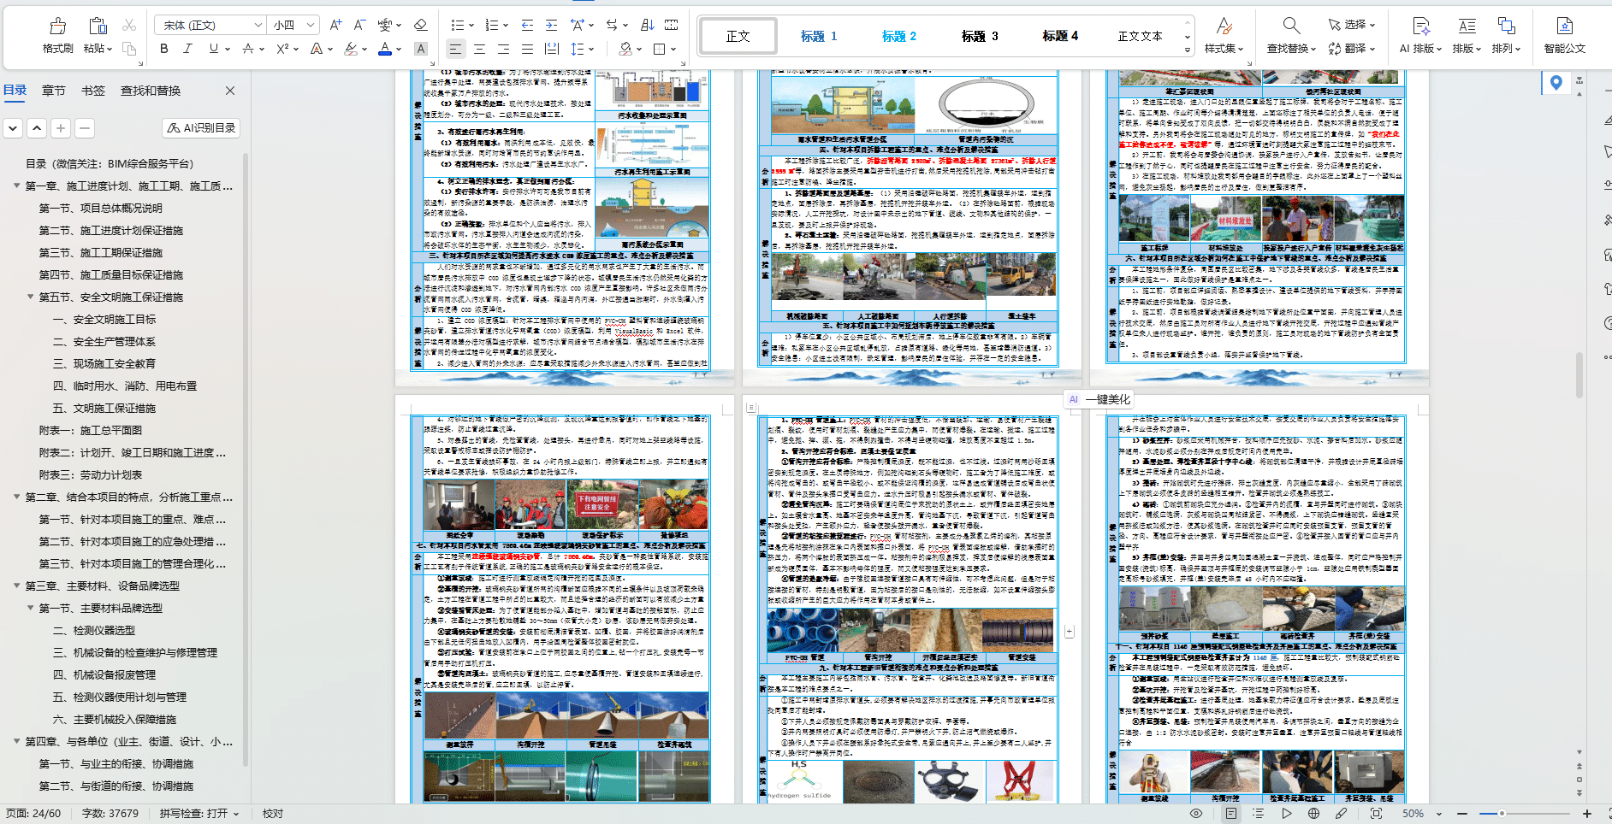
Task: Collapse the 第五节、安全文明施工保证措施 tree node
Action: pos(31,297)
